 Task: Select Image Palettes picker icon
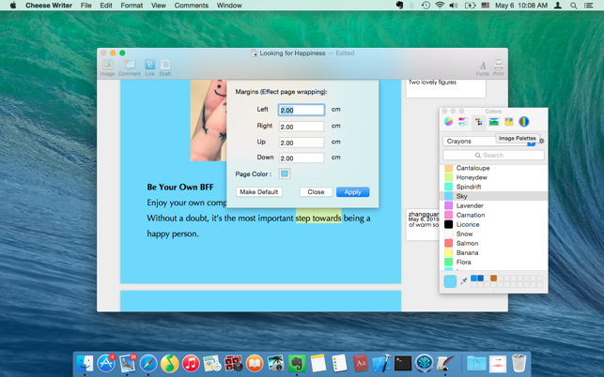[494, 122]
